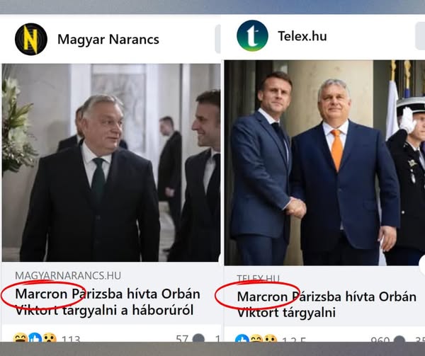
Task: Click the Like reaction icon on Telex post
Action: pos(242,338)
